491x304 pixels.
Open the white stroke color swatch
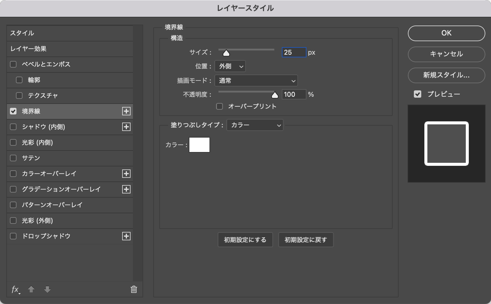coord(199,145)
